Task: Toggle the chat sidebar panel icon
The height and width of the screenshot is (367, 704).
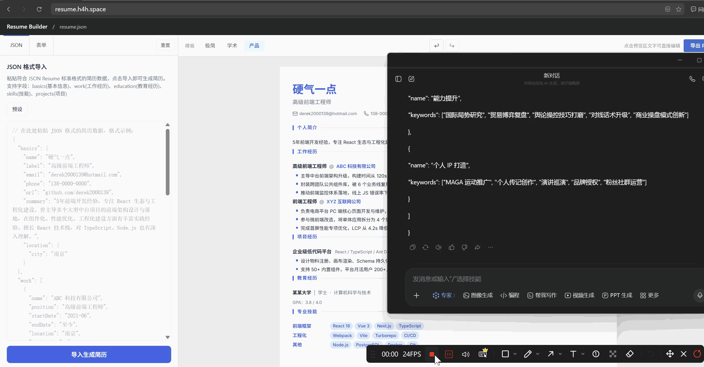Action: coord(398,79)
